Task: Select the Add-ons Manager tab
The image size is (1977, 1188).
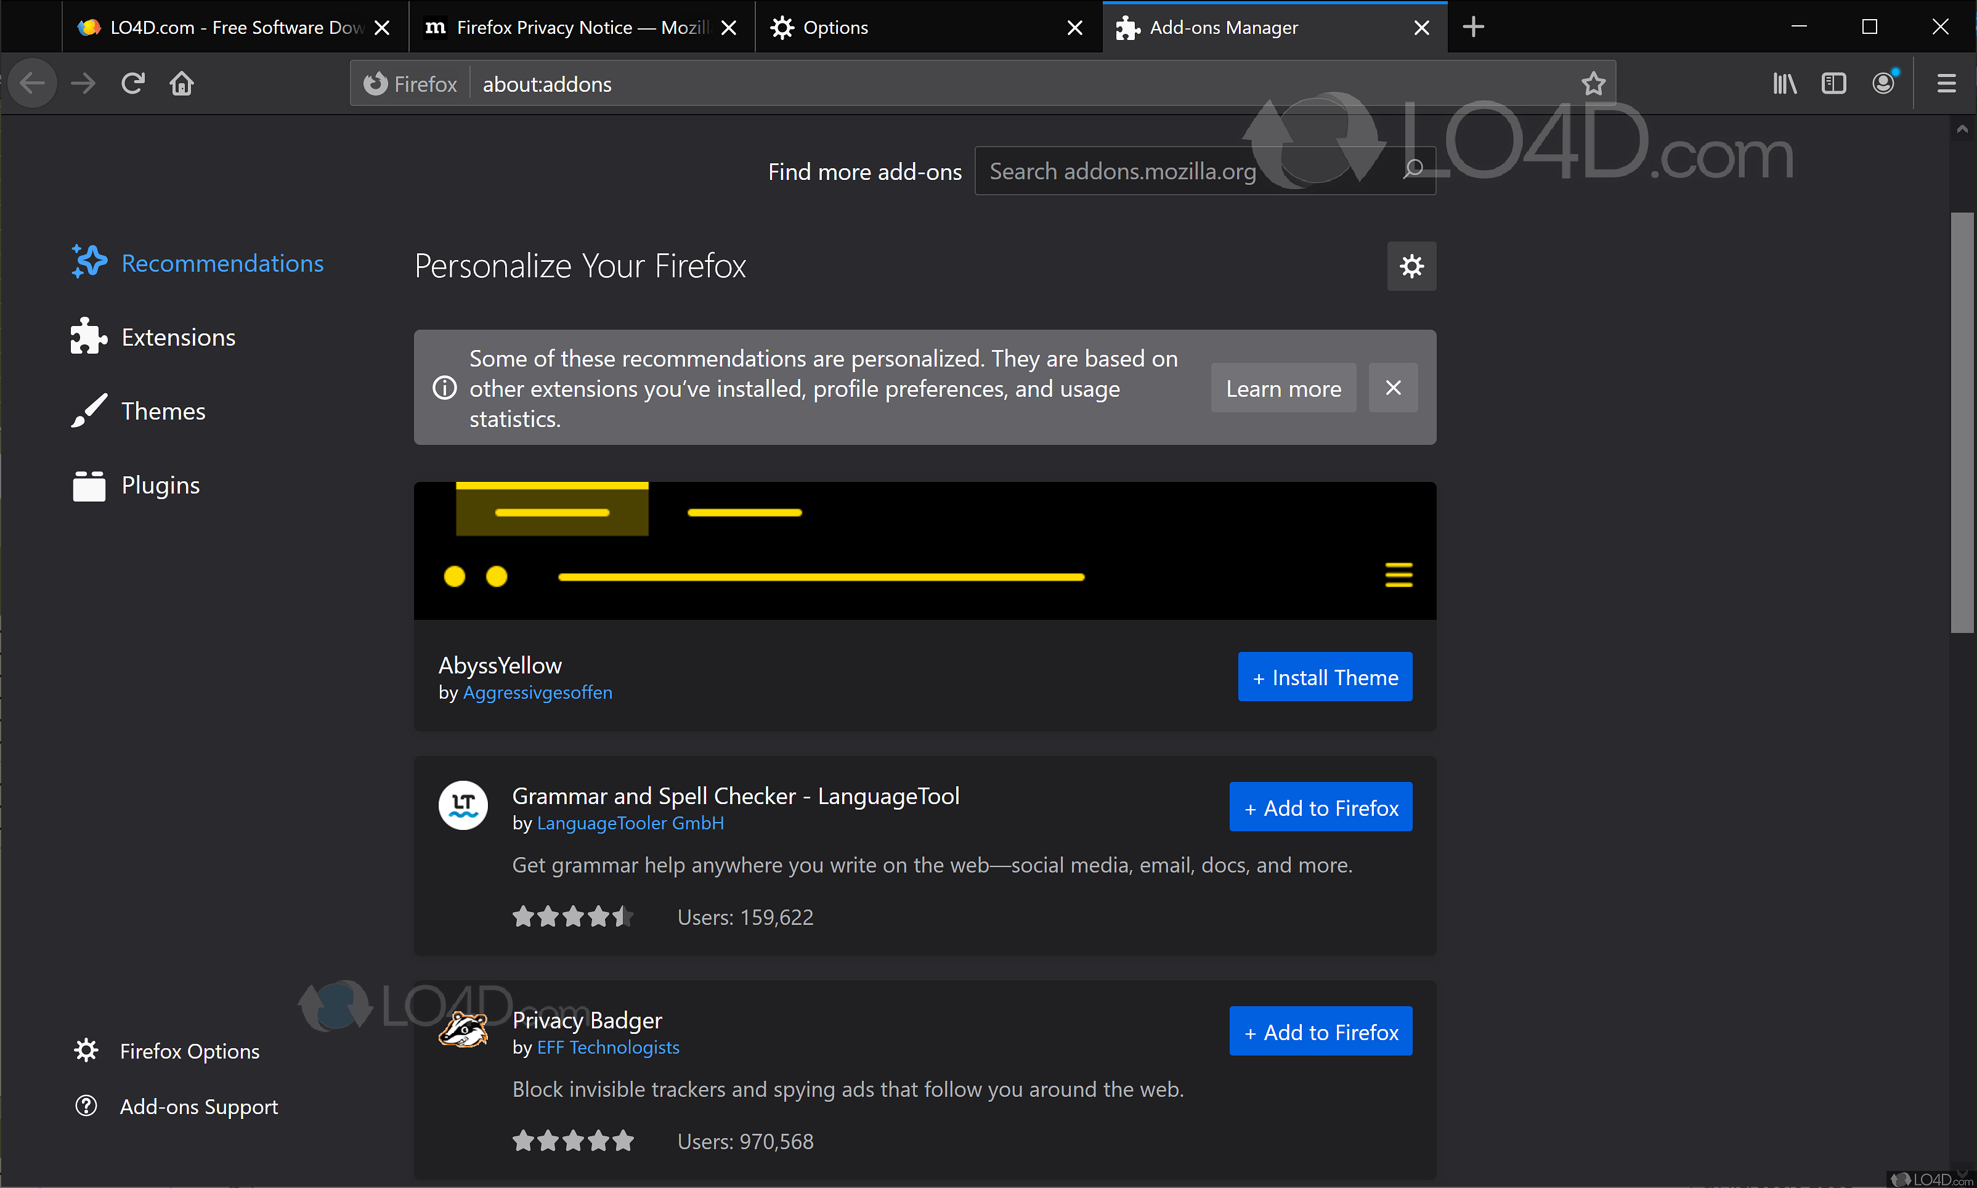Action: (x=1274, y=27)
